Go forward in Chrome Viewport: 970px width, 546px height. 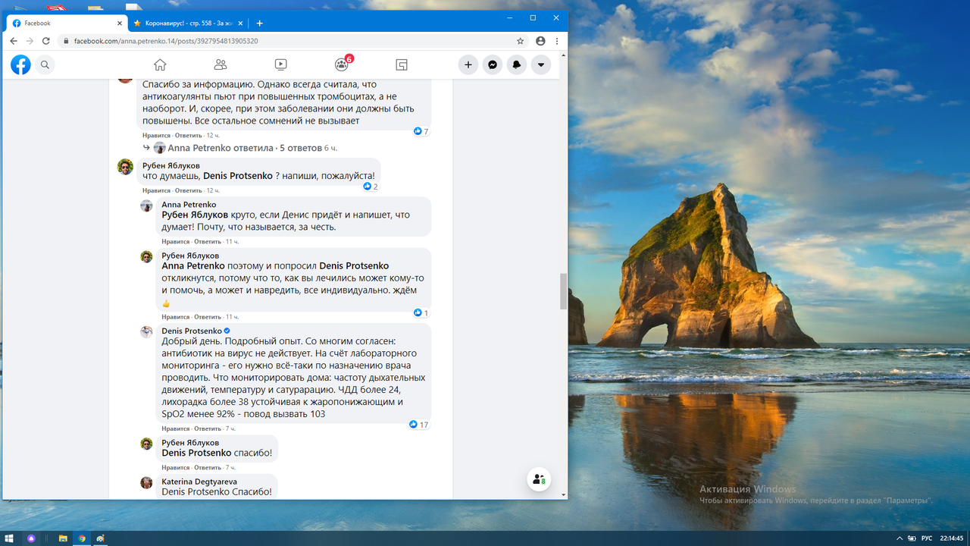point(30,41)
